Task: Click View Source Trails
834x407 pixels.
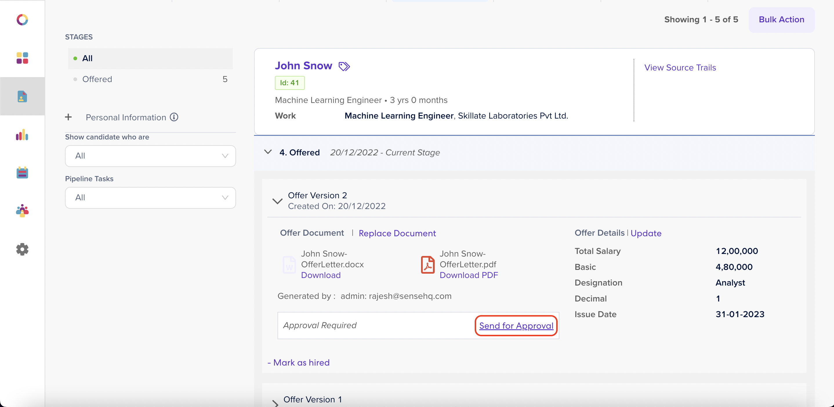Action: coord(680,67)
